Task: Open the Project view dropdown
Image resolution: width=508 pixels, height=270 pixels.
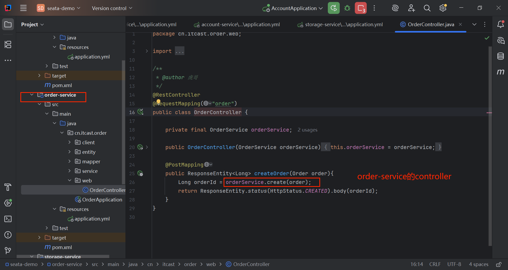Action: pyautogui.click(x=32, y=24)
